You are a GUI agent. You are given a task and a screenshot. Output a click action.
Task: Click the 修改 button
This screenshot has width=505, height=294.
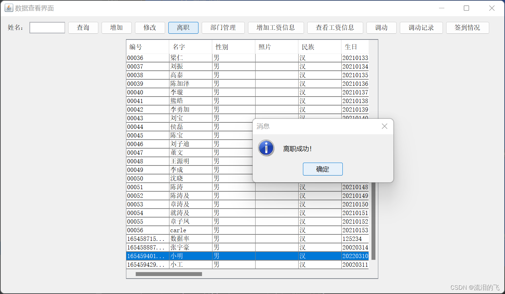point(150,28)
